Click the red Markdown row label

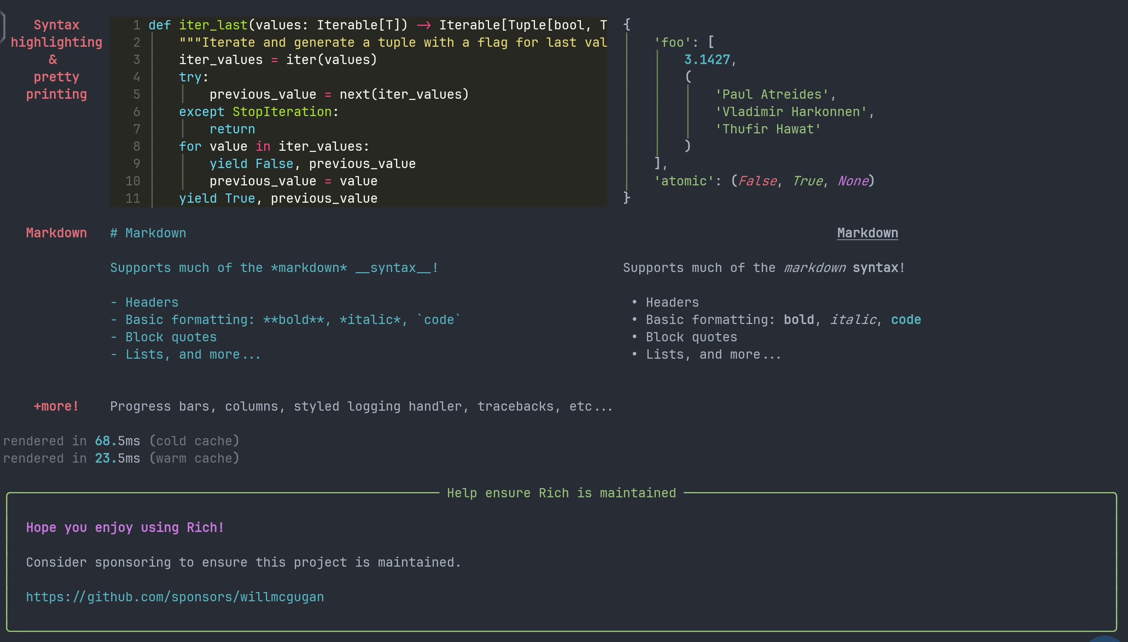(x=56, y=233)
